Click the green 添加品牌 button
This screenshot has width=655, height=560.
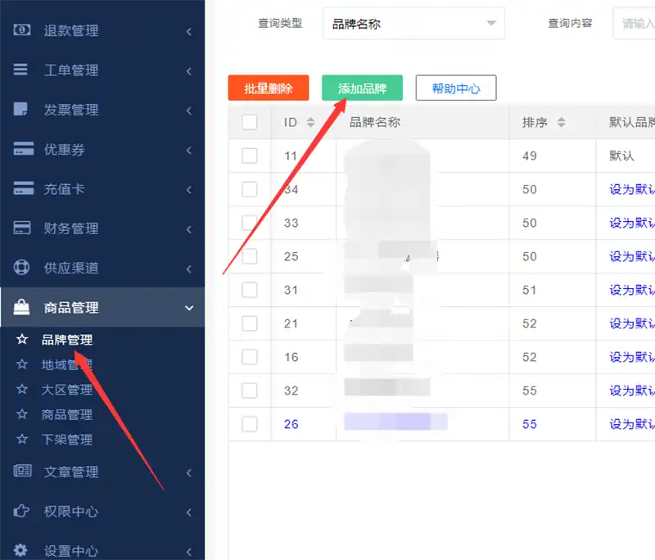click(362, 88)
